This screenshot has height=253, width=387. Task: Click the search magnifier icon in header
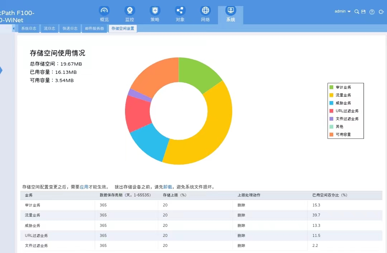pos(357,12)
